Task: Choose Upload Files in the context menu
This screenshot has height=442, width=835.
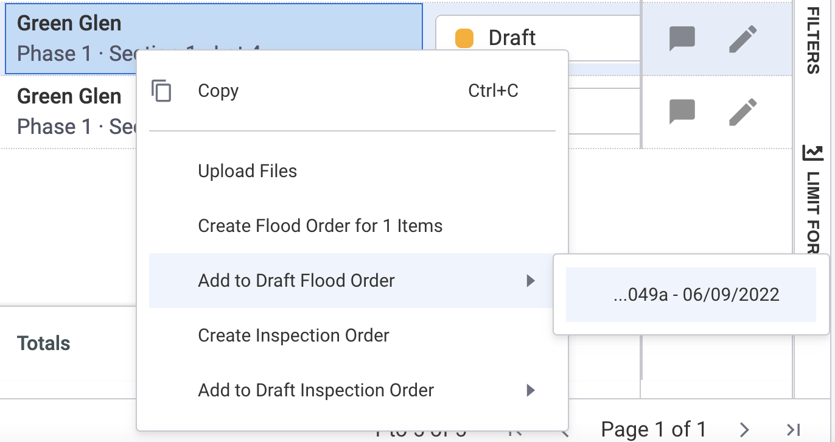Action: tap(247, 171)
